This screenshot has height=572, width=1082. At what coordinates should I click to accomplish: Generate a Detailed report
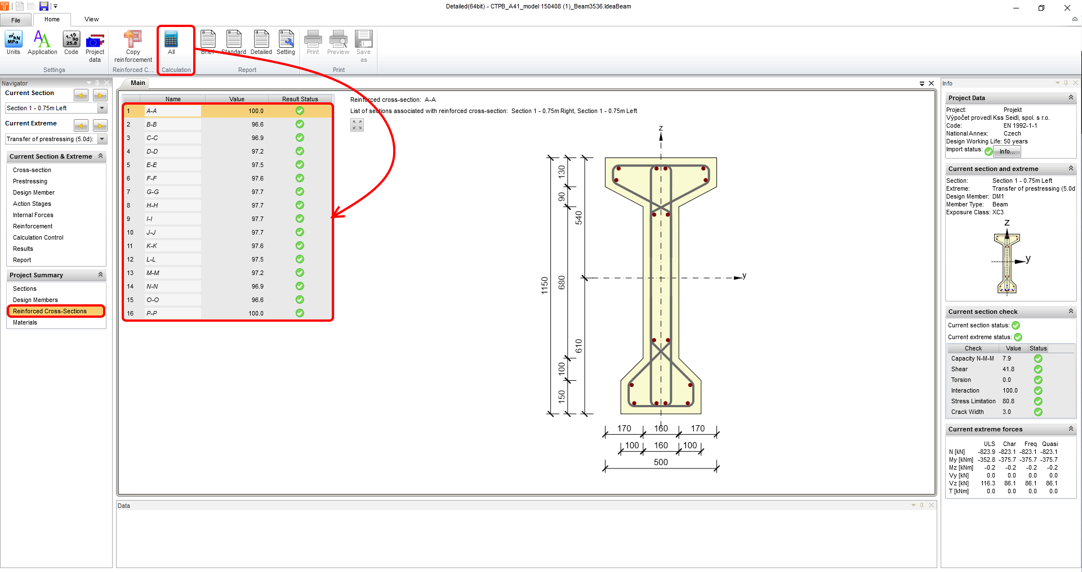[261, 42]
